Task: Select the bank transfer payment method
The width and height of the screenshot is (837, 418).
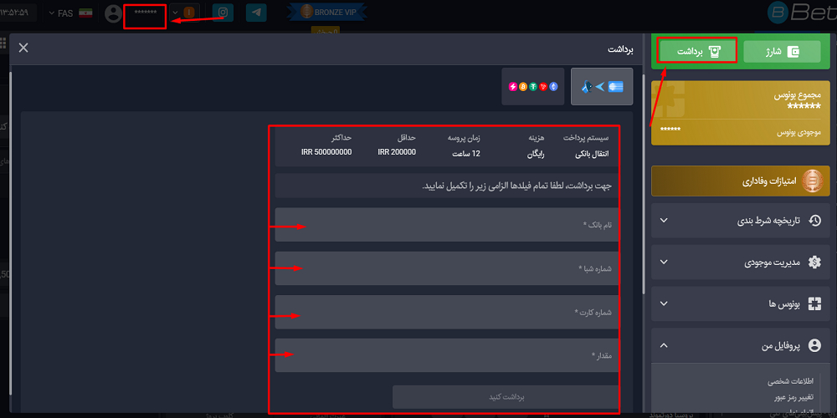Action: tap(602, 87)
